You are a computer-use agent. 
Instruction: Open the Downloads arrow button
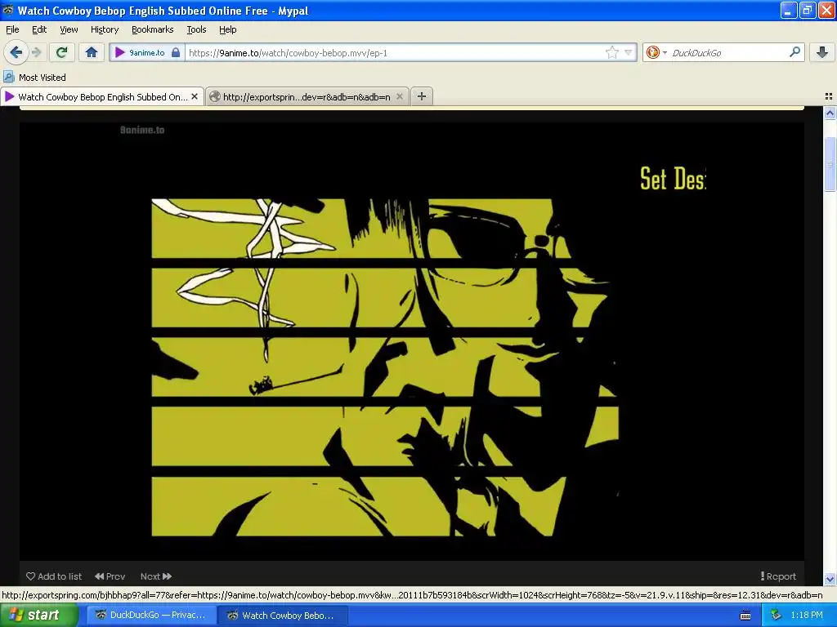click(x=822, y=51)
